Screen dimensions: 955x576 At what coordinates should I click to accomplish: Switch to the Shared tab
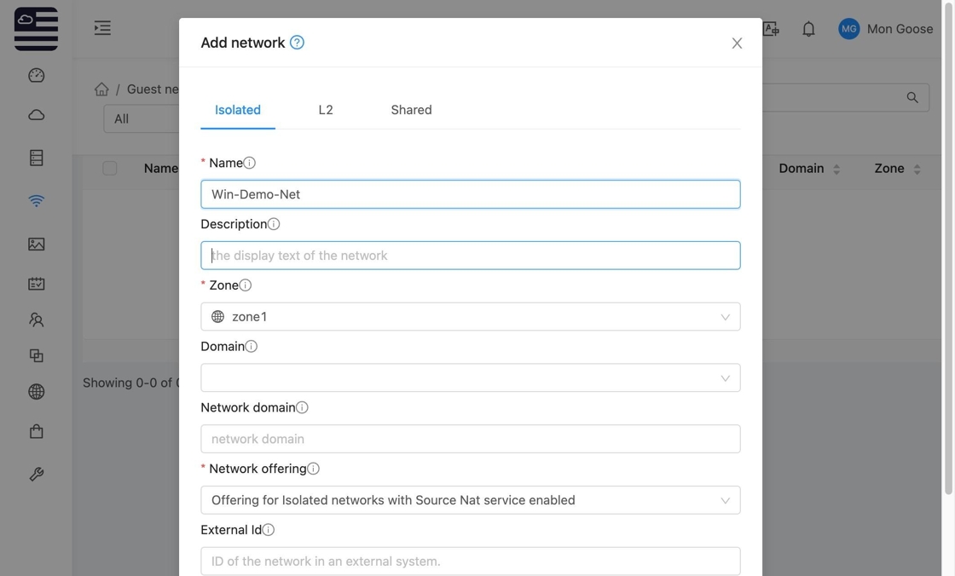point(411,110)
